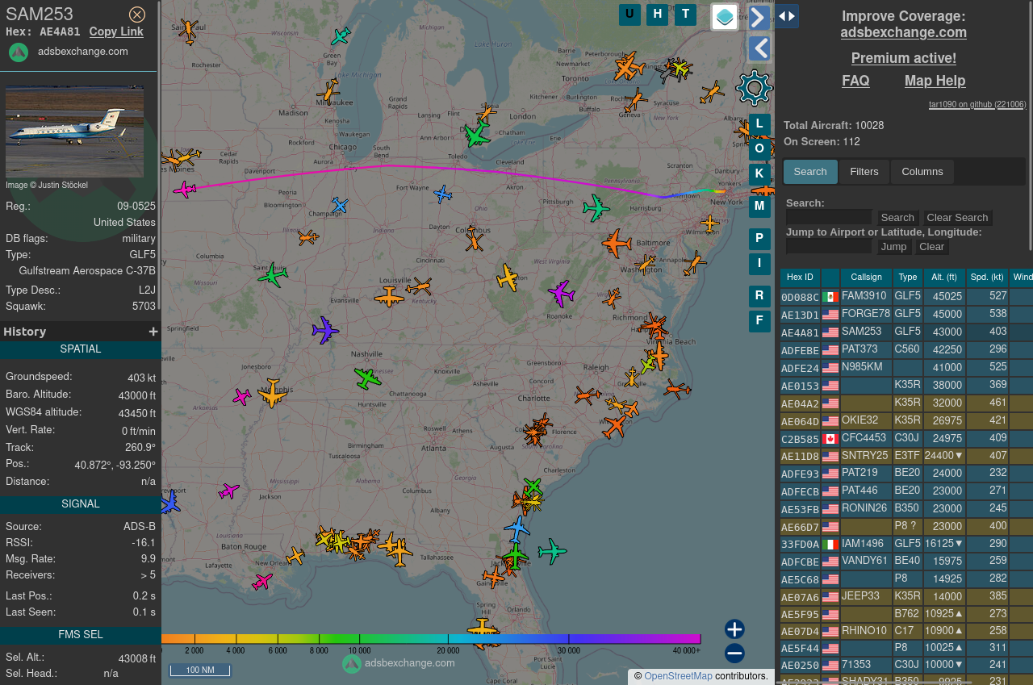Click the Clear Search button
The height and width of the screenshot is (685, 1033).
(957, 218)
